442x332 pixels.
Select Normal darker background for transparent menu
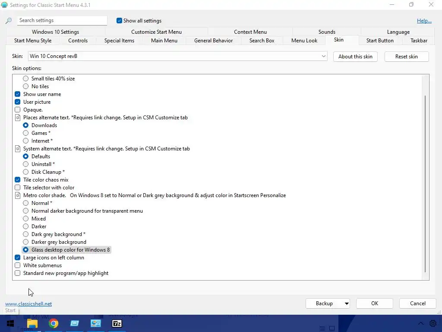[25, 211]
